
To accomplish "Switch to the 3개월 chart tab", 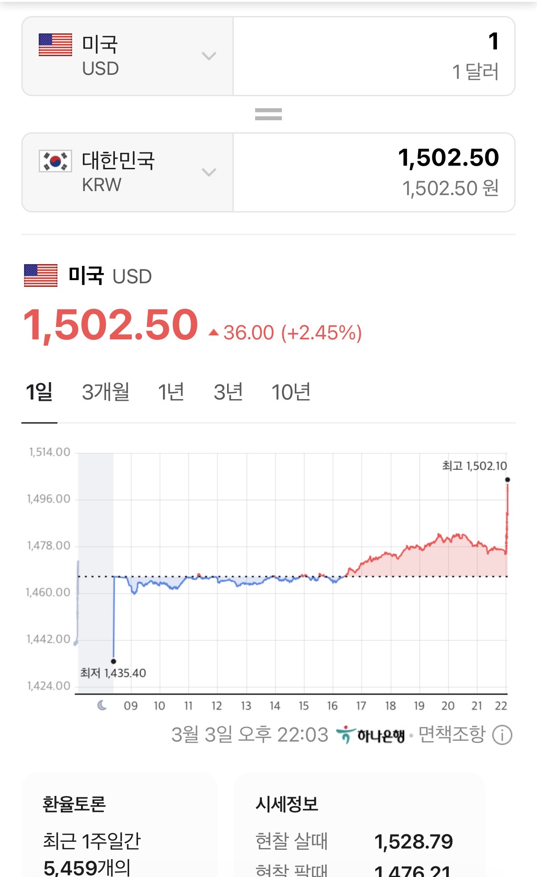I will point(106,392).
